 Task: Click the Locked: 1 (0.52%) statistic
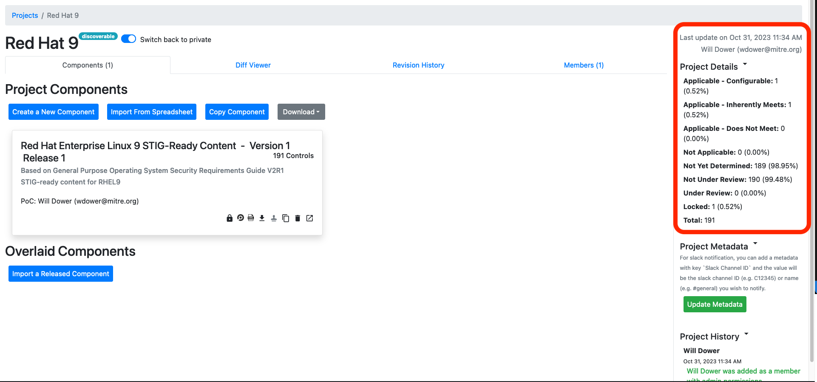[713, 207]
